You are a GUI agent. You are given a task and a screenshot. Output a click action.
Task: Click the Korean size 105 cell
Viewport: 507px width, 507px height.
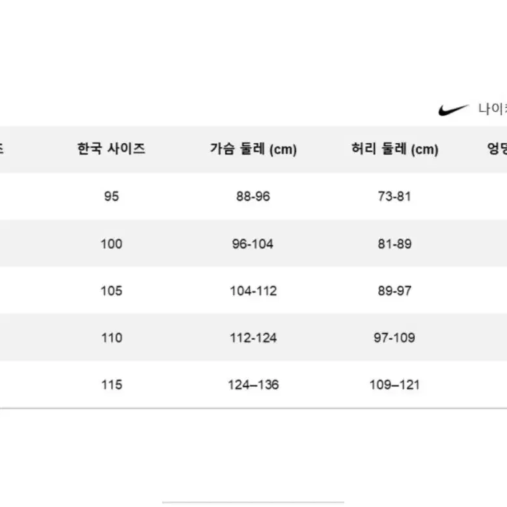click(x=111, y=291)
